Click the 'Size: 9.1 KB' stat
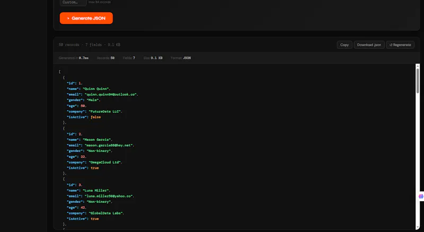This screenshot has height=232, width=424. tap(153, 58)
